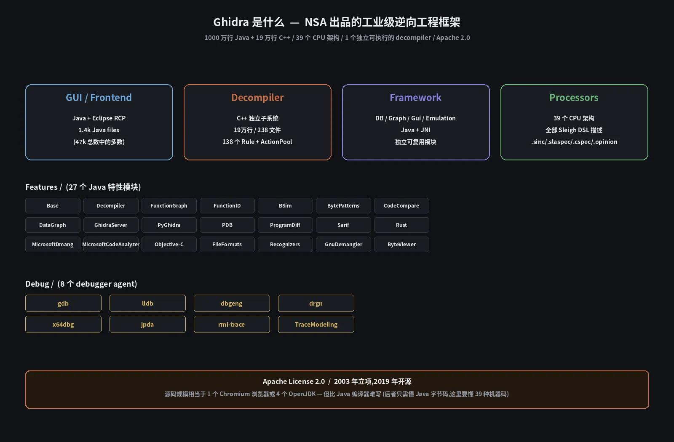Image resolution: width=674 pixels, height=442 pixels.
Task: Click the PDB feature chip
Action: 227,225
